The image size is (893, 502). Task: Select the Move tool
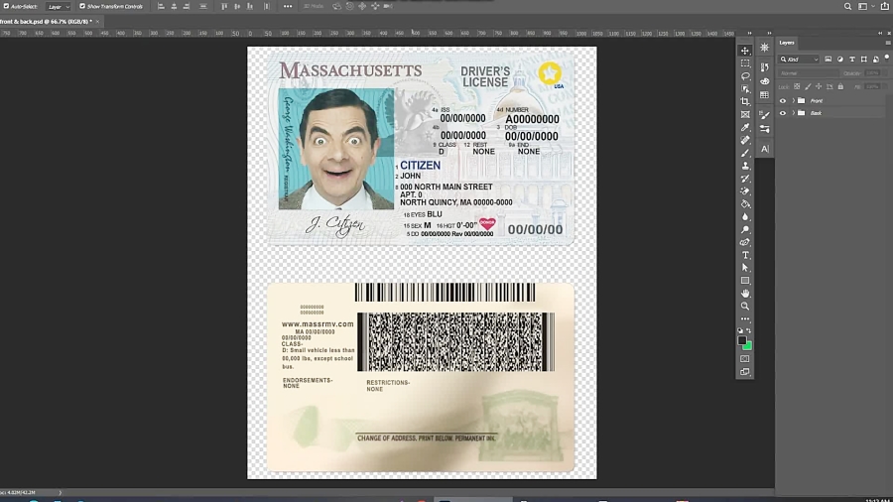click(x=745, y=51)
